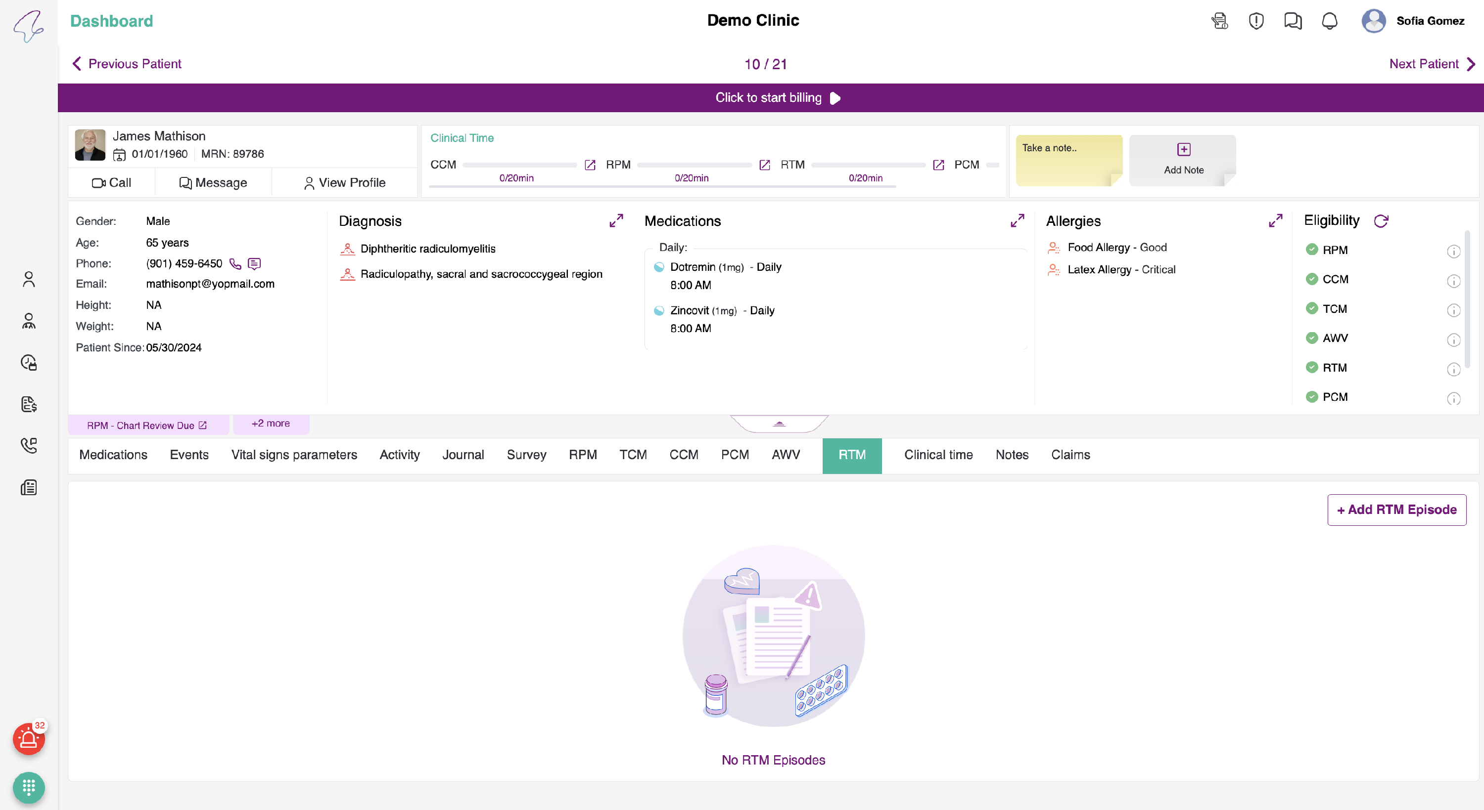This screenshot has width=1484, height=810.
Task: Click the red alarm alerts icon
Action: click(x=28, y=739)
